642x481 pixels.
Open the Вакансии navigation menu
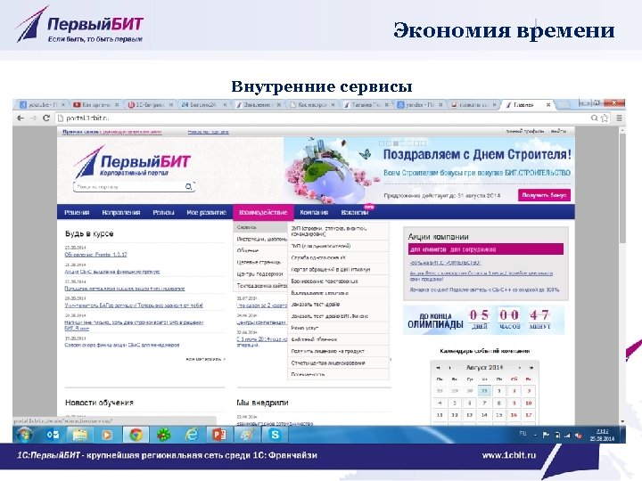click(x=355, y=212)
